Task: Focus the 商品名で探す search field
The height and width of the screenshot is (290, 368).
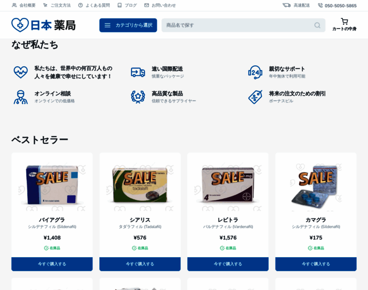Action: (244, 25)
